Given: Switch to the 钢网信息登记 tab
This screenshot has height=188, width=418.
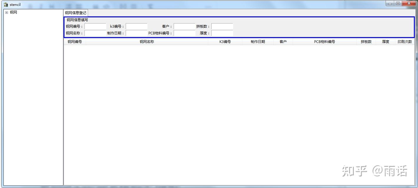Looking at the screenshot, I should (76, 13).
